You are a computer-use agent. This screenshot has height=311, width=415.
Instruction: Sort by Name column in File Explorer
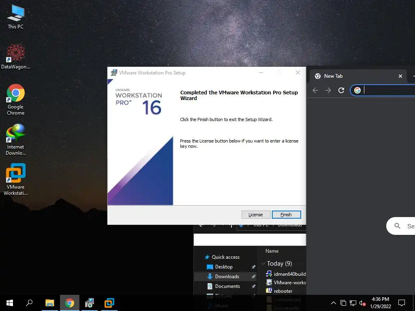click(272, 251)
